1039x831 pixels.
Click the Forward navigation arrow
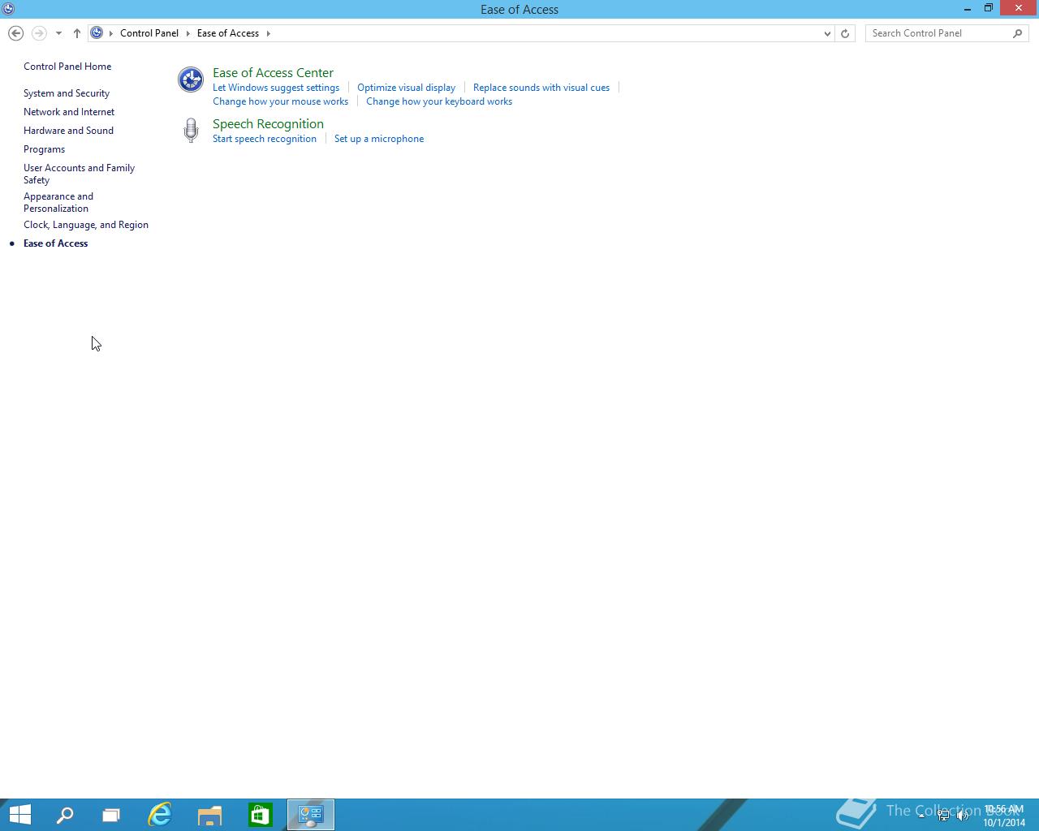[39, 33]
